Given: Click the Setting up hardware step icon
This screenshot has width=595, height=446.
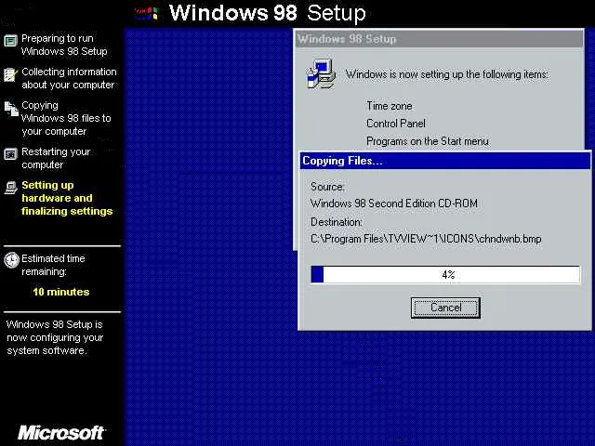Looking at the screenshot, I should click(10, 188).
